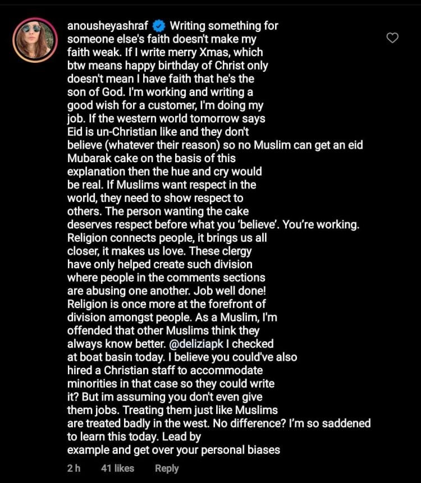Click the phrase 'son of God'

tap(97, 93)
